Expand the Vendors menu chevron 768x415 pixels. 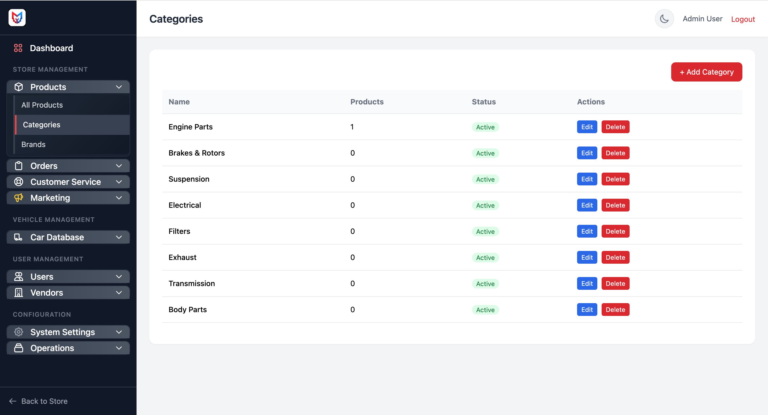(119, 293)
